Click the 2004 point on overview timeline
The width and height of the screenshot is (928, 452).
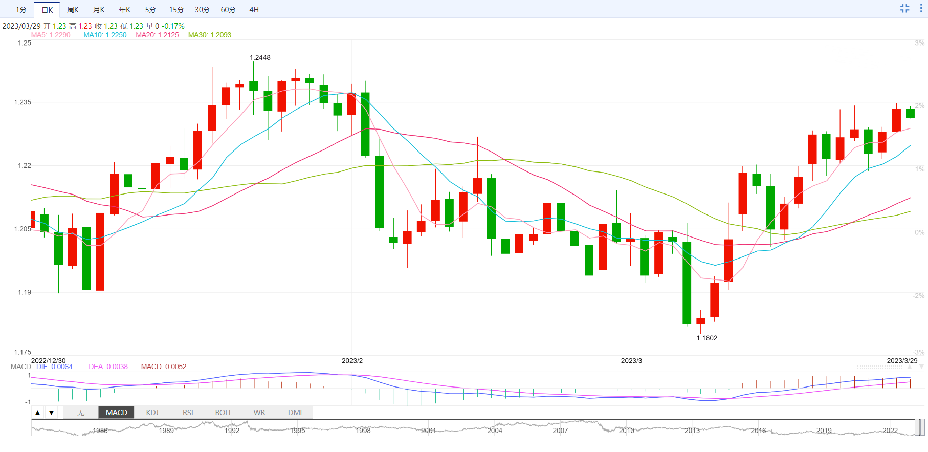(495, 431)
